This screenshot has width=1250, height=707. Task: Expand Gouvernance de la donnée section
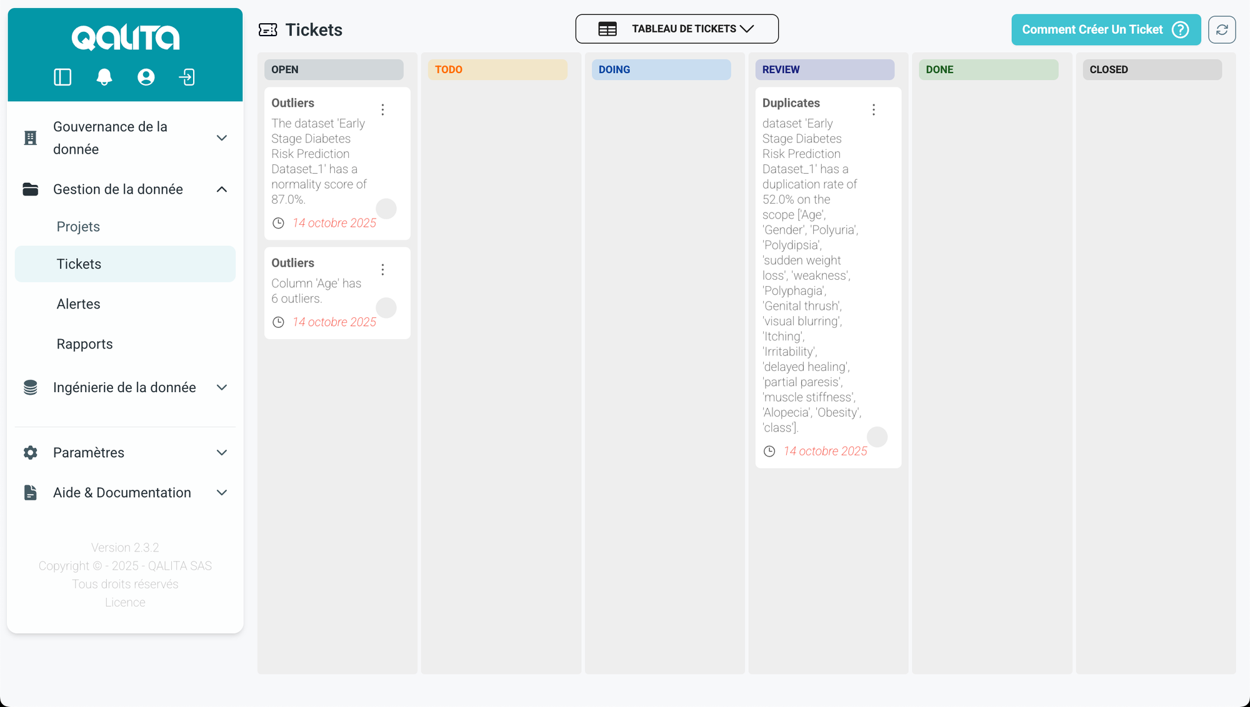point(221,138)
